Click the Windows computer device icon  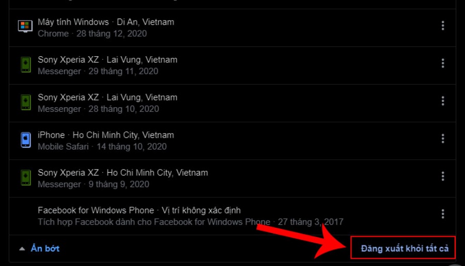[25, 26]
